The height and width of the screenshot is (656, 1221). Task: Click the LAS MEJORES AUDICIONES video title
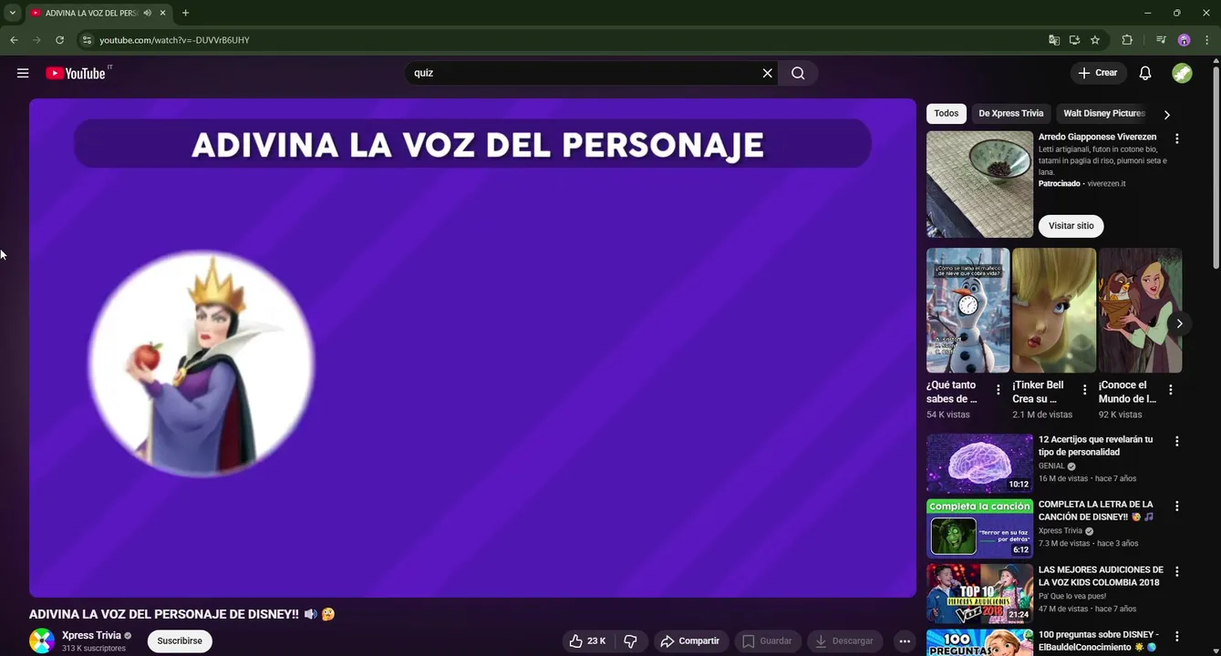[1099, 576]
